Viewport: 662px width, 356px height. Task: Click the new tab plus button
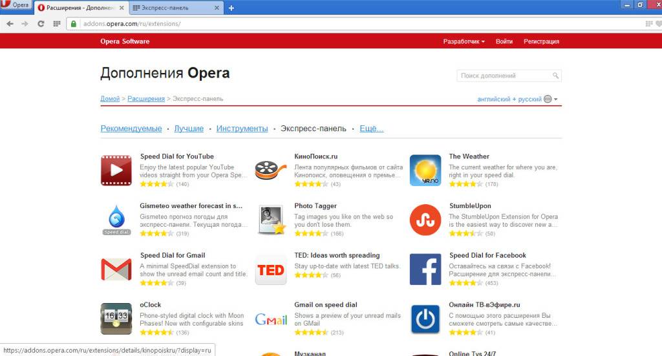pos(231,8)
